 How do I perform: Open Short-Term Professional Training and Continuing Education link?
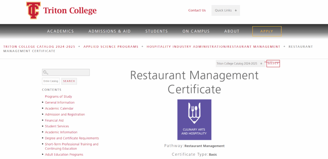71,146
